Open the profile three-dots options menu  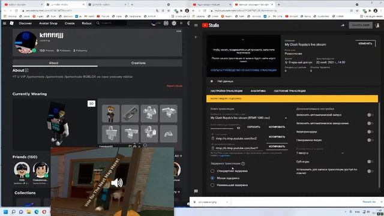pos(179,31)
